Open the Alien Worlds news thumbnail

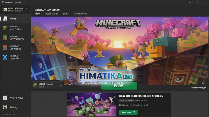tap(92, 105)
